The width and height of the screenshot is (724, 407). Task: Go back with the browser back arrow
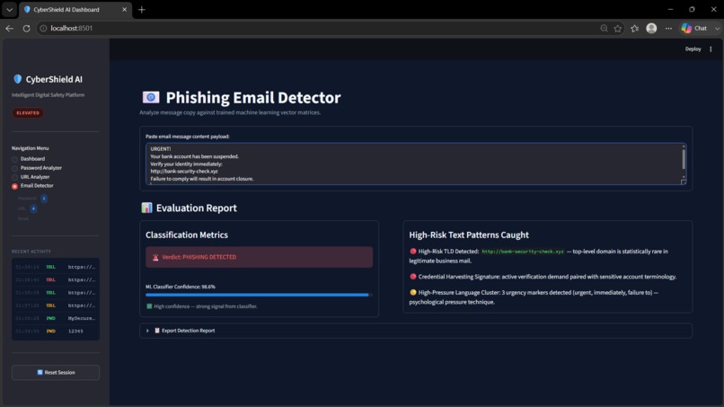9,28
